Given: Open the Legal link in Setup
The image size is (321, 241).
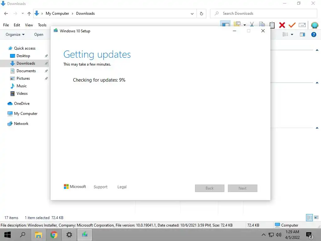Looking at the screenshot, I should pyautogui.click(x=122, y=187).
